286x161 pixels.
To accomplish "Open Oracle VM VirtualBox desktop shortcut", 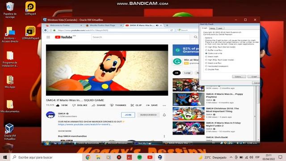I will pyautogui.click(x=10, y=132).
